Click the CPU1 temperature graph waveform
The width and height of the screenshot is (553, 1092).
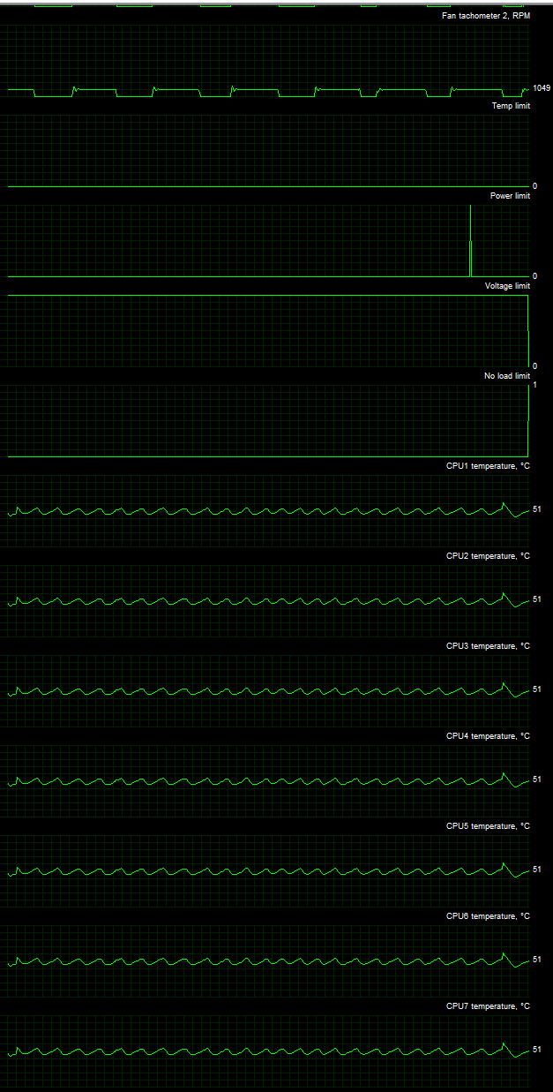(268, 511)
